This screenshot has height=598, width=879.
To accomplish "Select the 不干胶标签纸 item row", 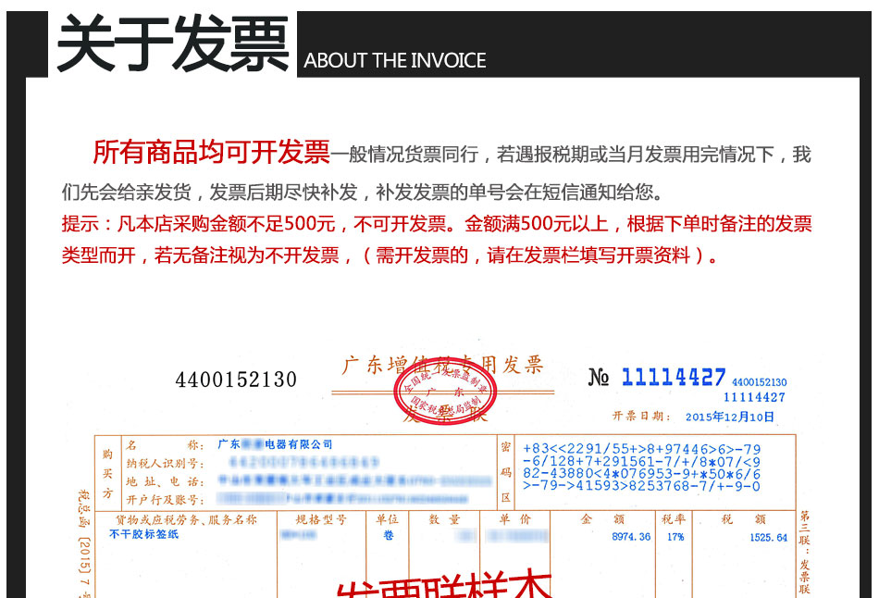I will (x=144, y=535).
